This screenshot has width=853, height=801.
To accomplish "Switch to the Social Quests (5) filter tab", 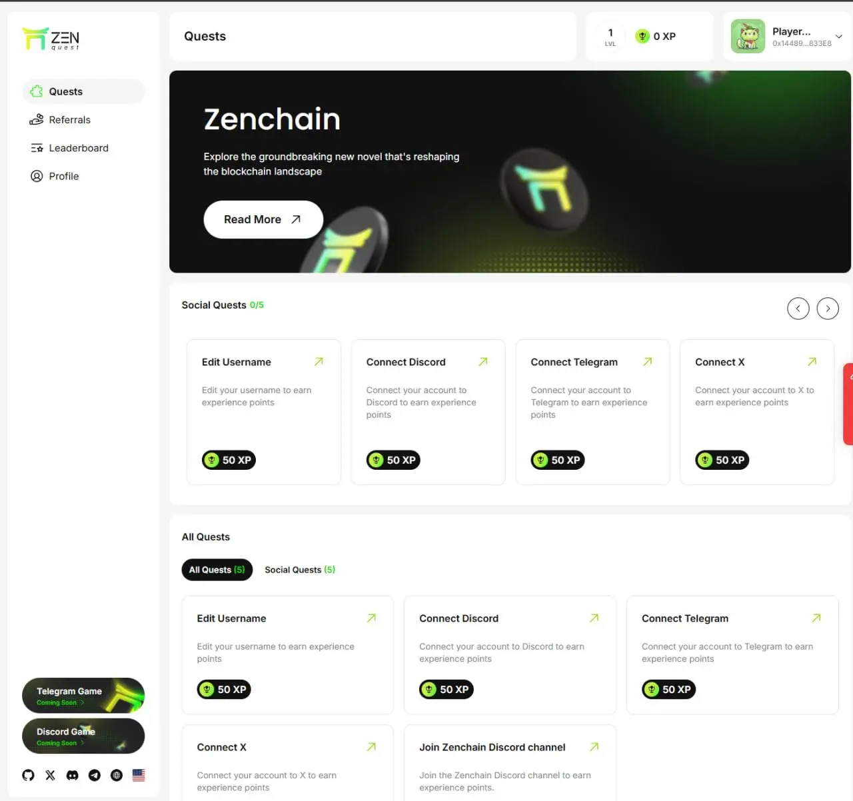I will (300, 570).
